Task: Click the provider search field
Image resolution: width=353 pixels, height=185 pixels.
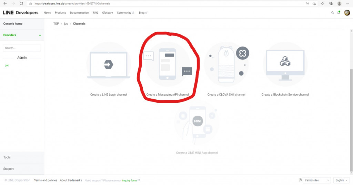Action: coord(22,48)
